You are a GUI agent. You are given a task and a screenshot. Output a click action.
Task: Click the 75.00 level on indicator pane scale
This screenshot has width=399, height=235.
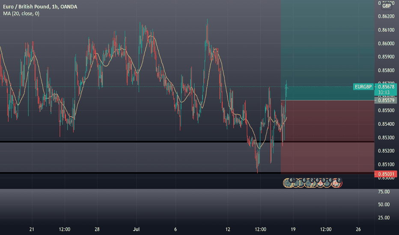(384, 191)
